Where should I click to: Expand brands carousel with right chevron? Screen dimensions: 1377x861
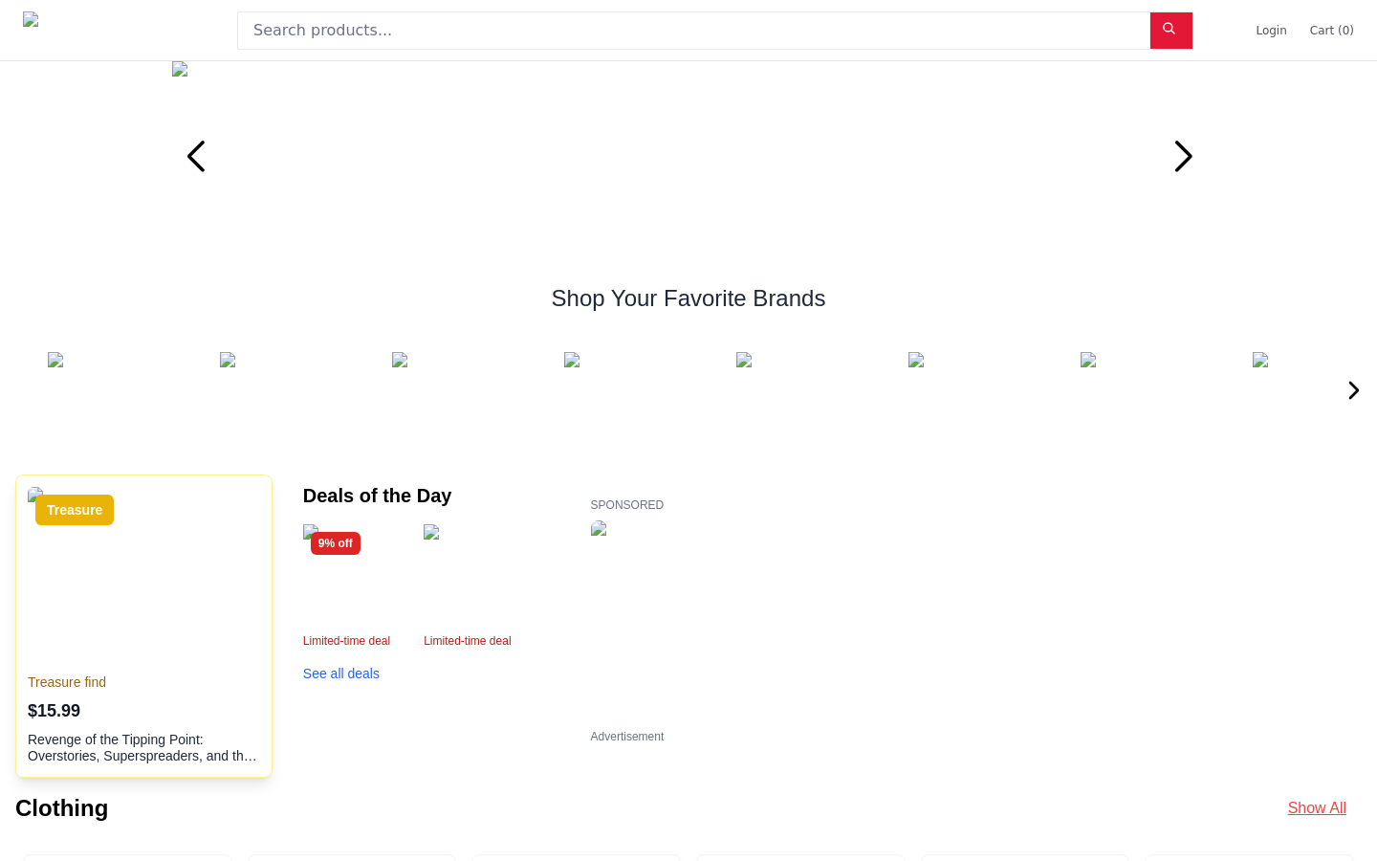[x=1353, y=390]
